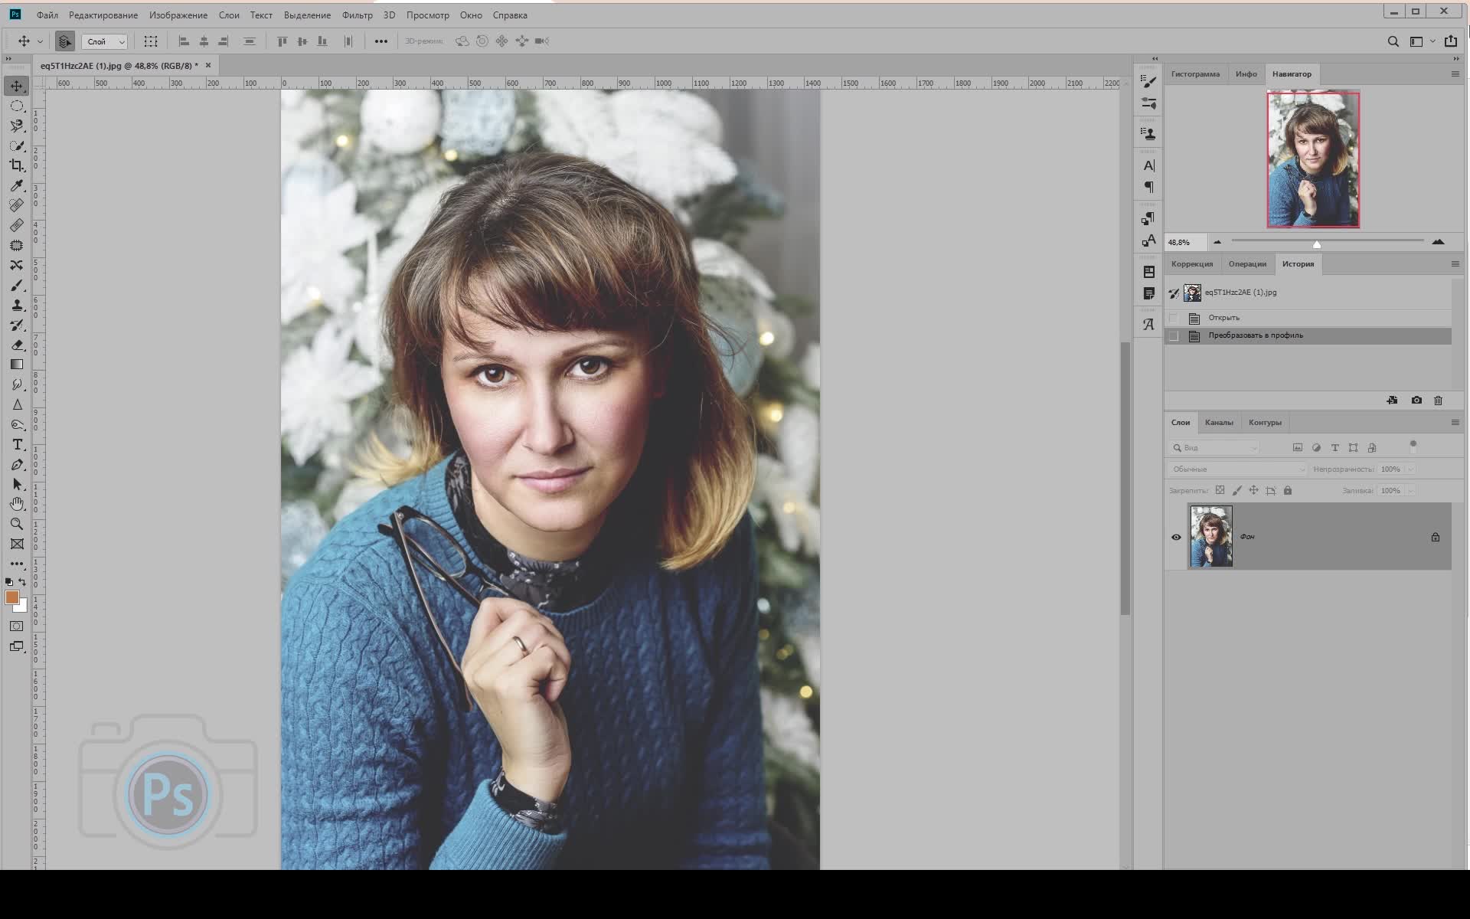
Task: Select the Clone Stamp tool
Action: (x=17, y=305)
